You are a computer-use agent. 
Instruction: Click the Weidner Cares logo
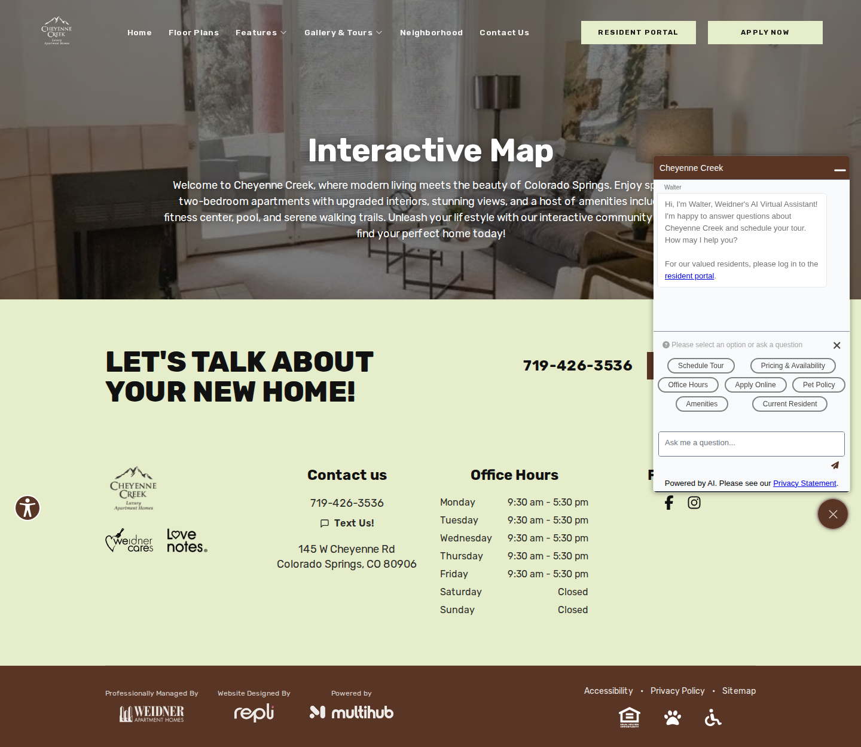click(x=130, y=540)
